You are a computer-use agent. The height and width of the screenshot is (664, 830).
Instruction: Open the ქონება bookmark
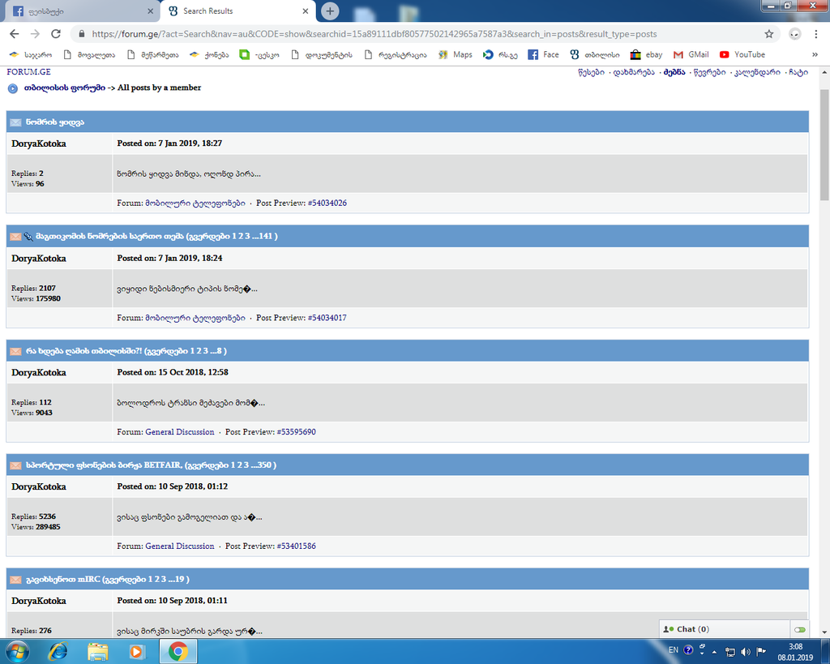coord(209,54)
